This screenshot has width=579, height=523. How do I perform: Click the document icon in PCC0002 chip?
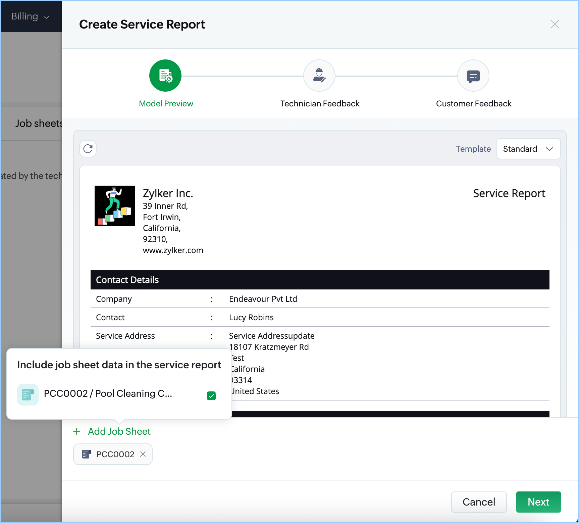tap(87, 454)
